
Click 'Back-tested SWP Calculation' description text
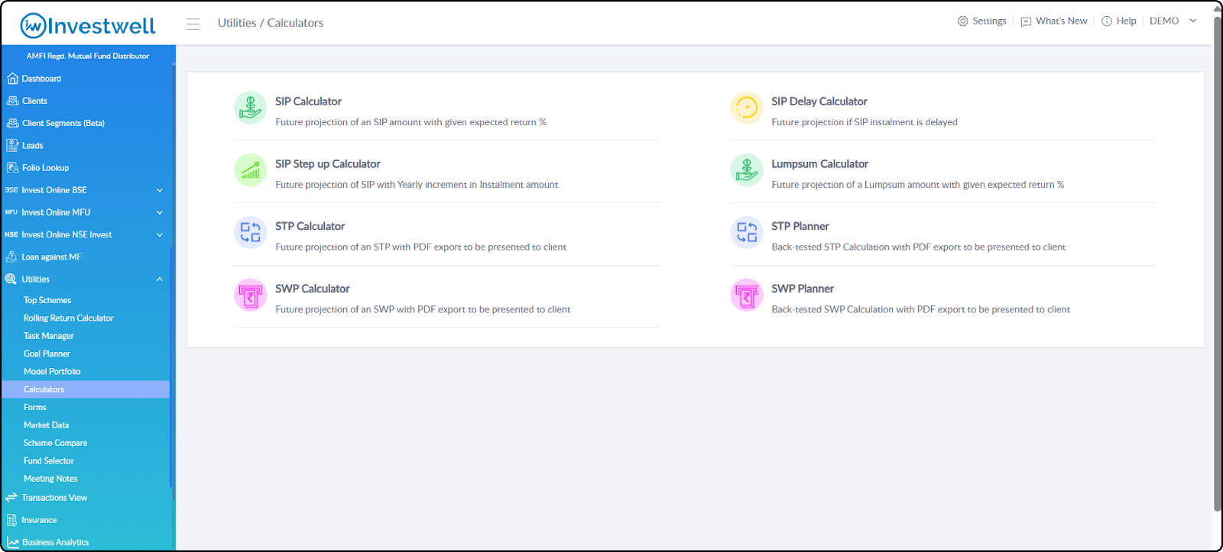pos(921,310)
